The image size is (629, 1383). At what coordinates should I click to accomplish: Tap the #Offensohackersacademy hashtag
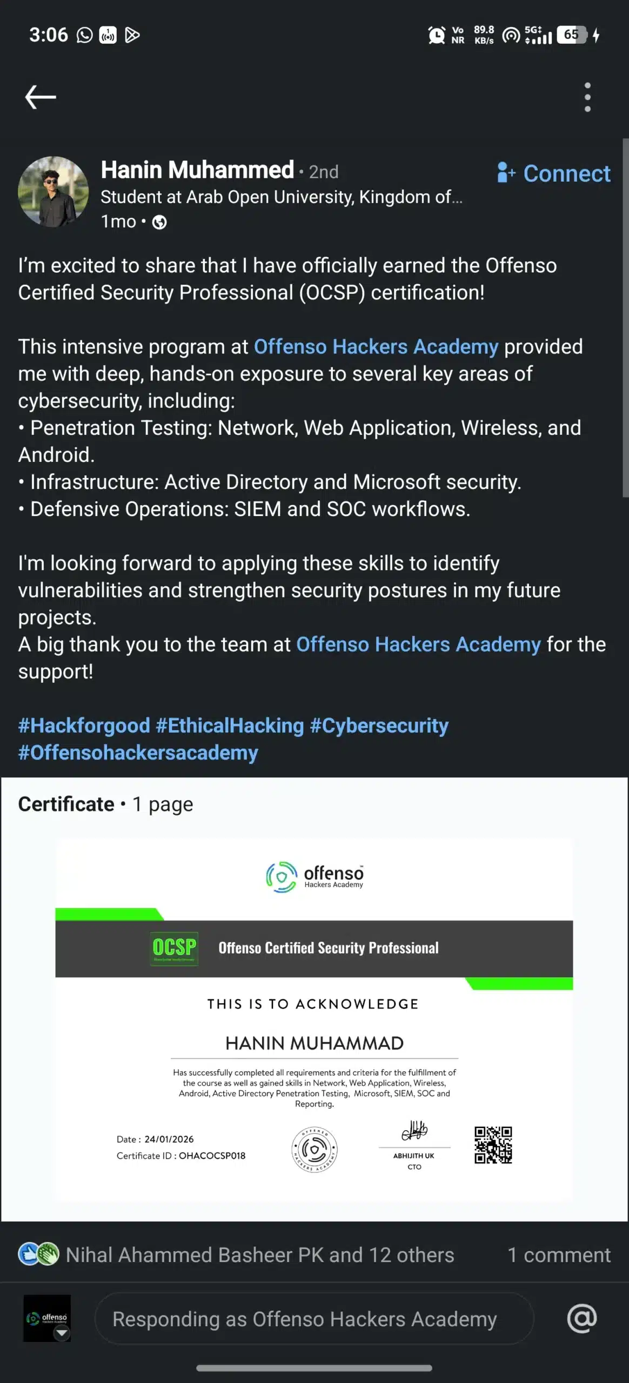tap(138, 753)
